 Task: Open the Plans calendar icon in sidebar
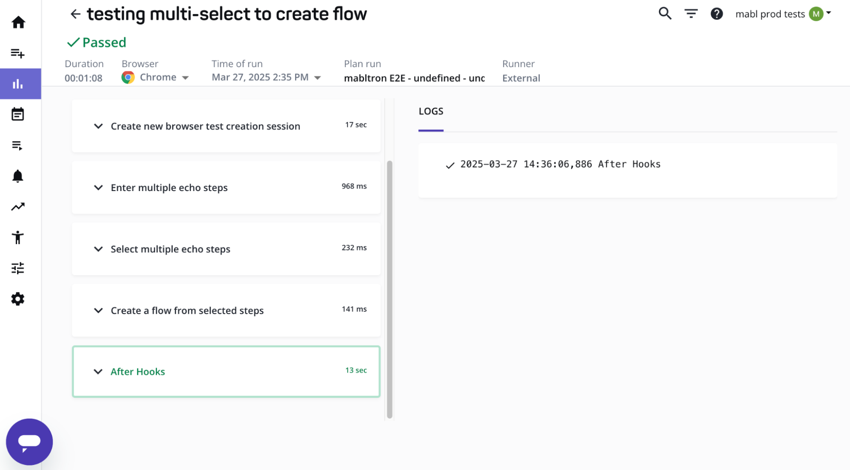pyautogui.click(x=18, y=114)
